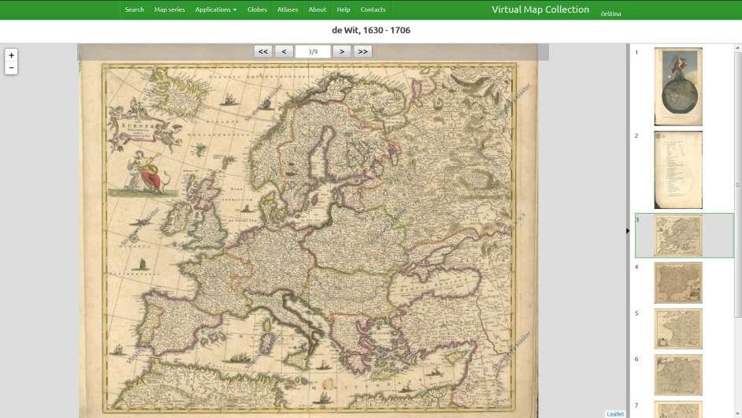This screenshot has height=418, width=742.
Task: Open the Search menu item
Action: (x=134, y=9)
